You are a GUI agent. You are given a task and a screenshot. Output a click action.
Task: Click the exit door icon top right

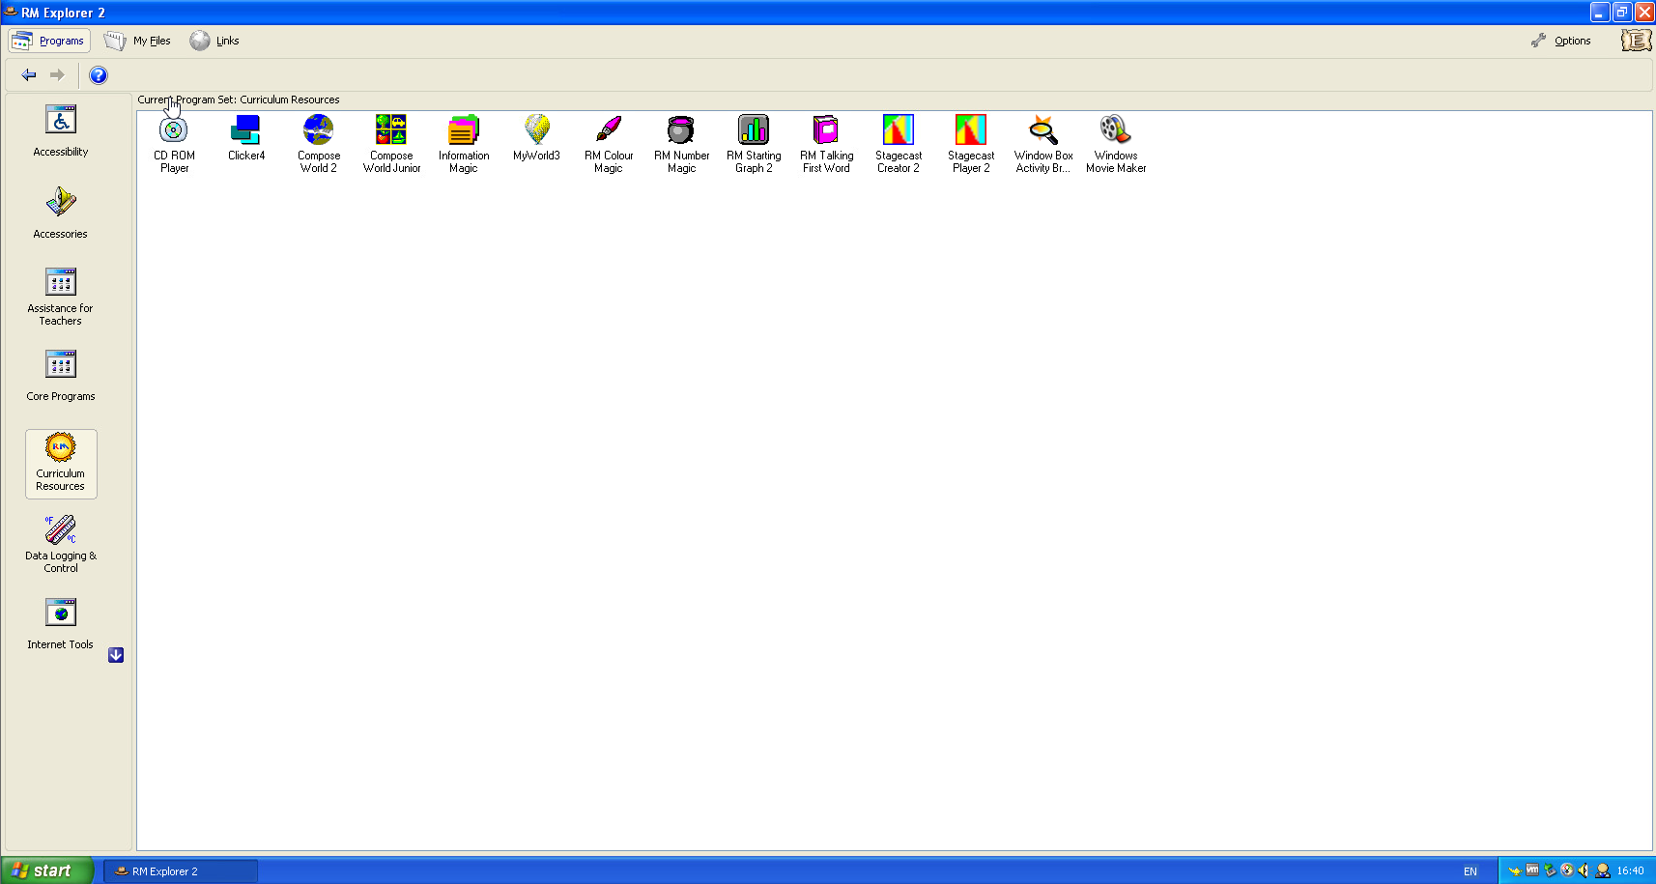click(x=1636, y=41)
